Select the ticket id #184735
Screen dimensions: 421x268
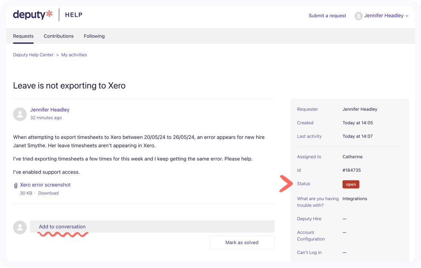point(352,170)
